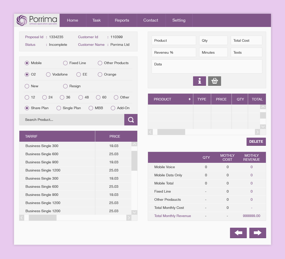This screenshot has height=259, width=285.
Task: Click product table scroll down arrow
Action: [263, 127]
